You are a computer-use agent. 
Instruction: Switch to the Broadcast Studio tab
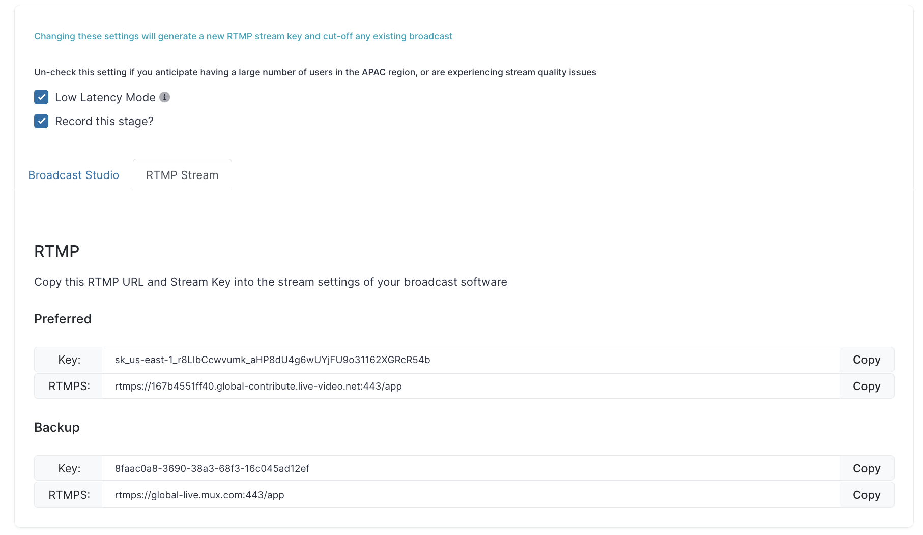[x=74, y=175]
